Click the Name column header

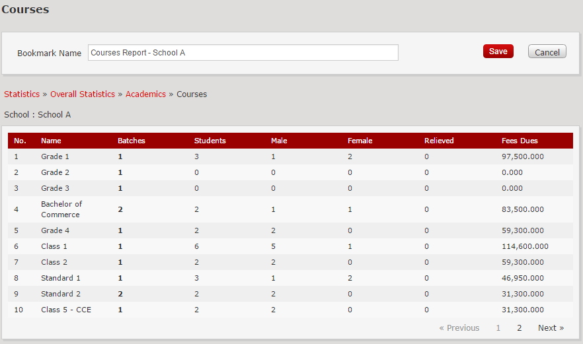(51, 141)
